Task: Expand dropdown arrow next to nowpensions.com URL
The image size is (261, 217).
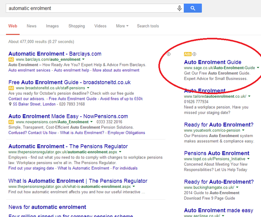Action: 91,122
